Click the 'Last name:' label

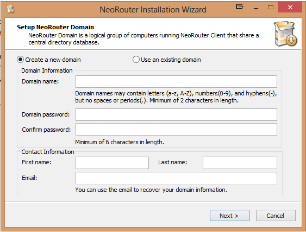point(172,162)
